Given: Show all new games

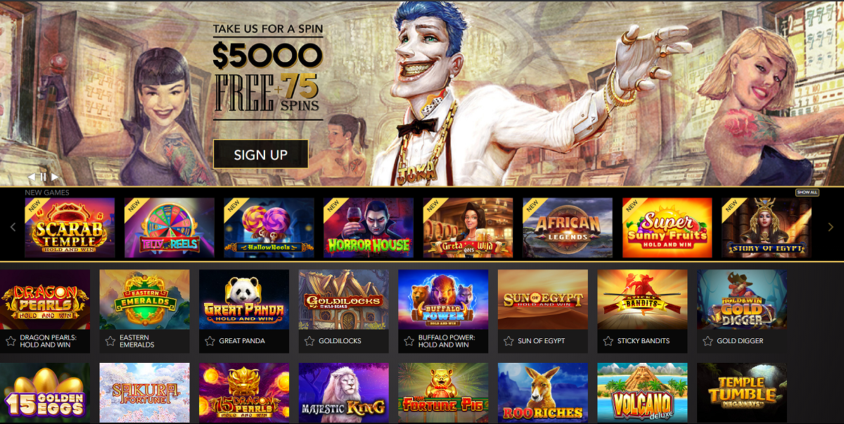Looking at the screenshot, I should pyautogui.click(x=807, y=193).
